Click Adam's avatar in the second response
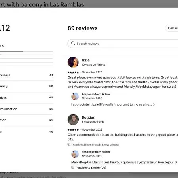The height and width of the screenshot is (178, 178). pos(75,154)
